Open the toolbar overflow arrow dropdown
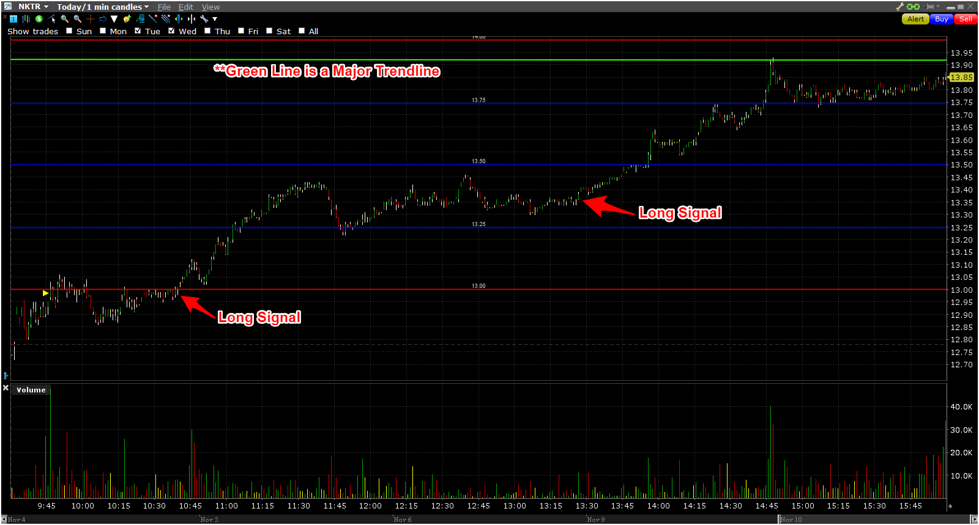The image size is (979, 525). (215, 19)
